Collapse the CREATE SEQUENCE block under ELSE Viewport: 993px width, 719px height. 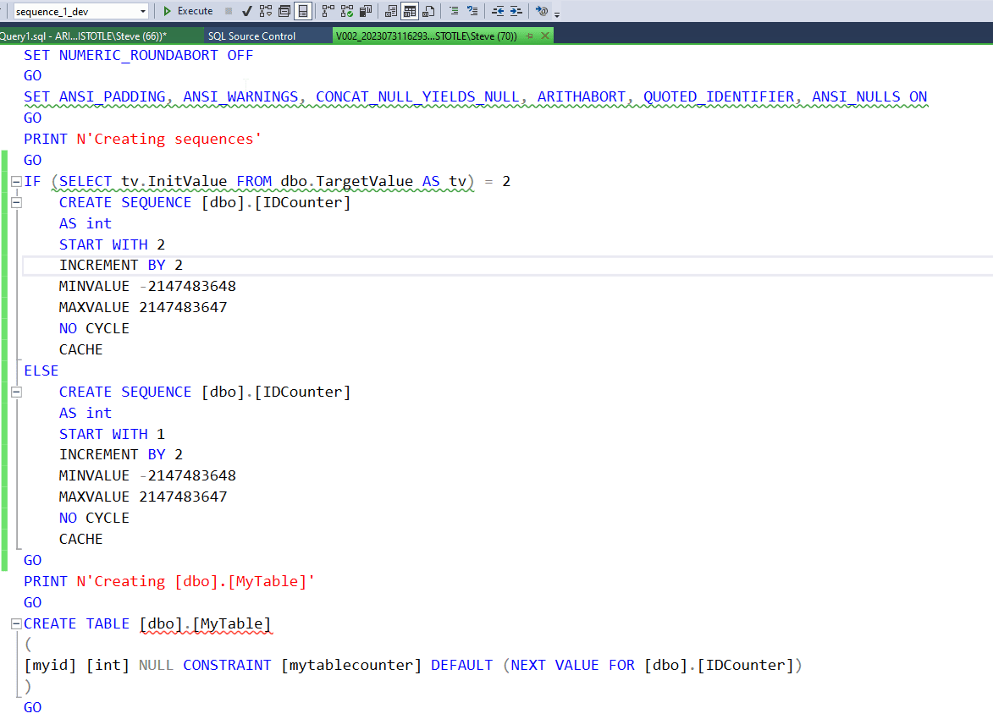(16, 392)
